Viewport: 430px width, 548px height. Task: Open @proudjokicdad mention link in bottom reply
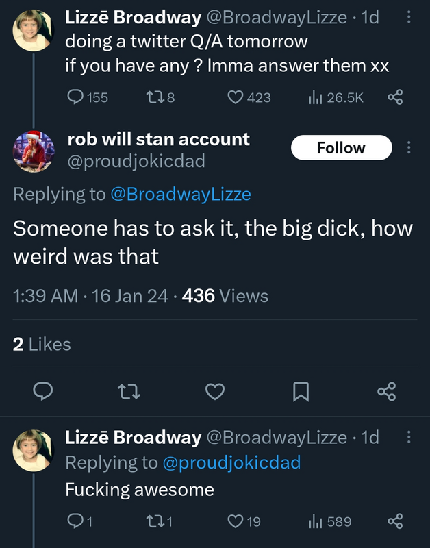coord(231,463)
